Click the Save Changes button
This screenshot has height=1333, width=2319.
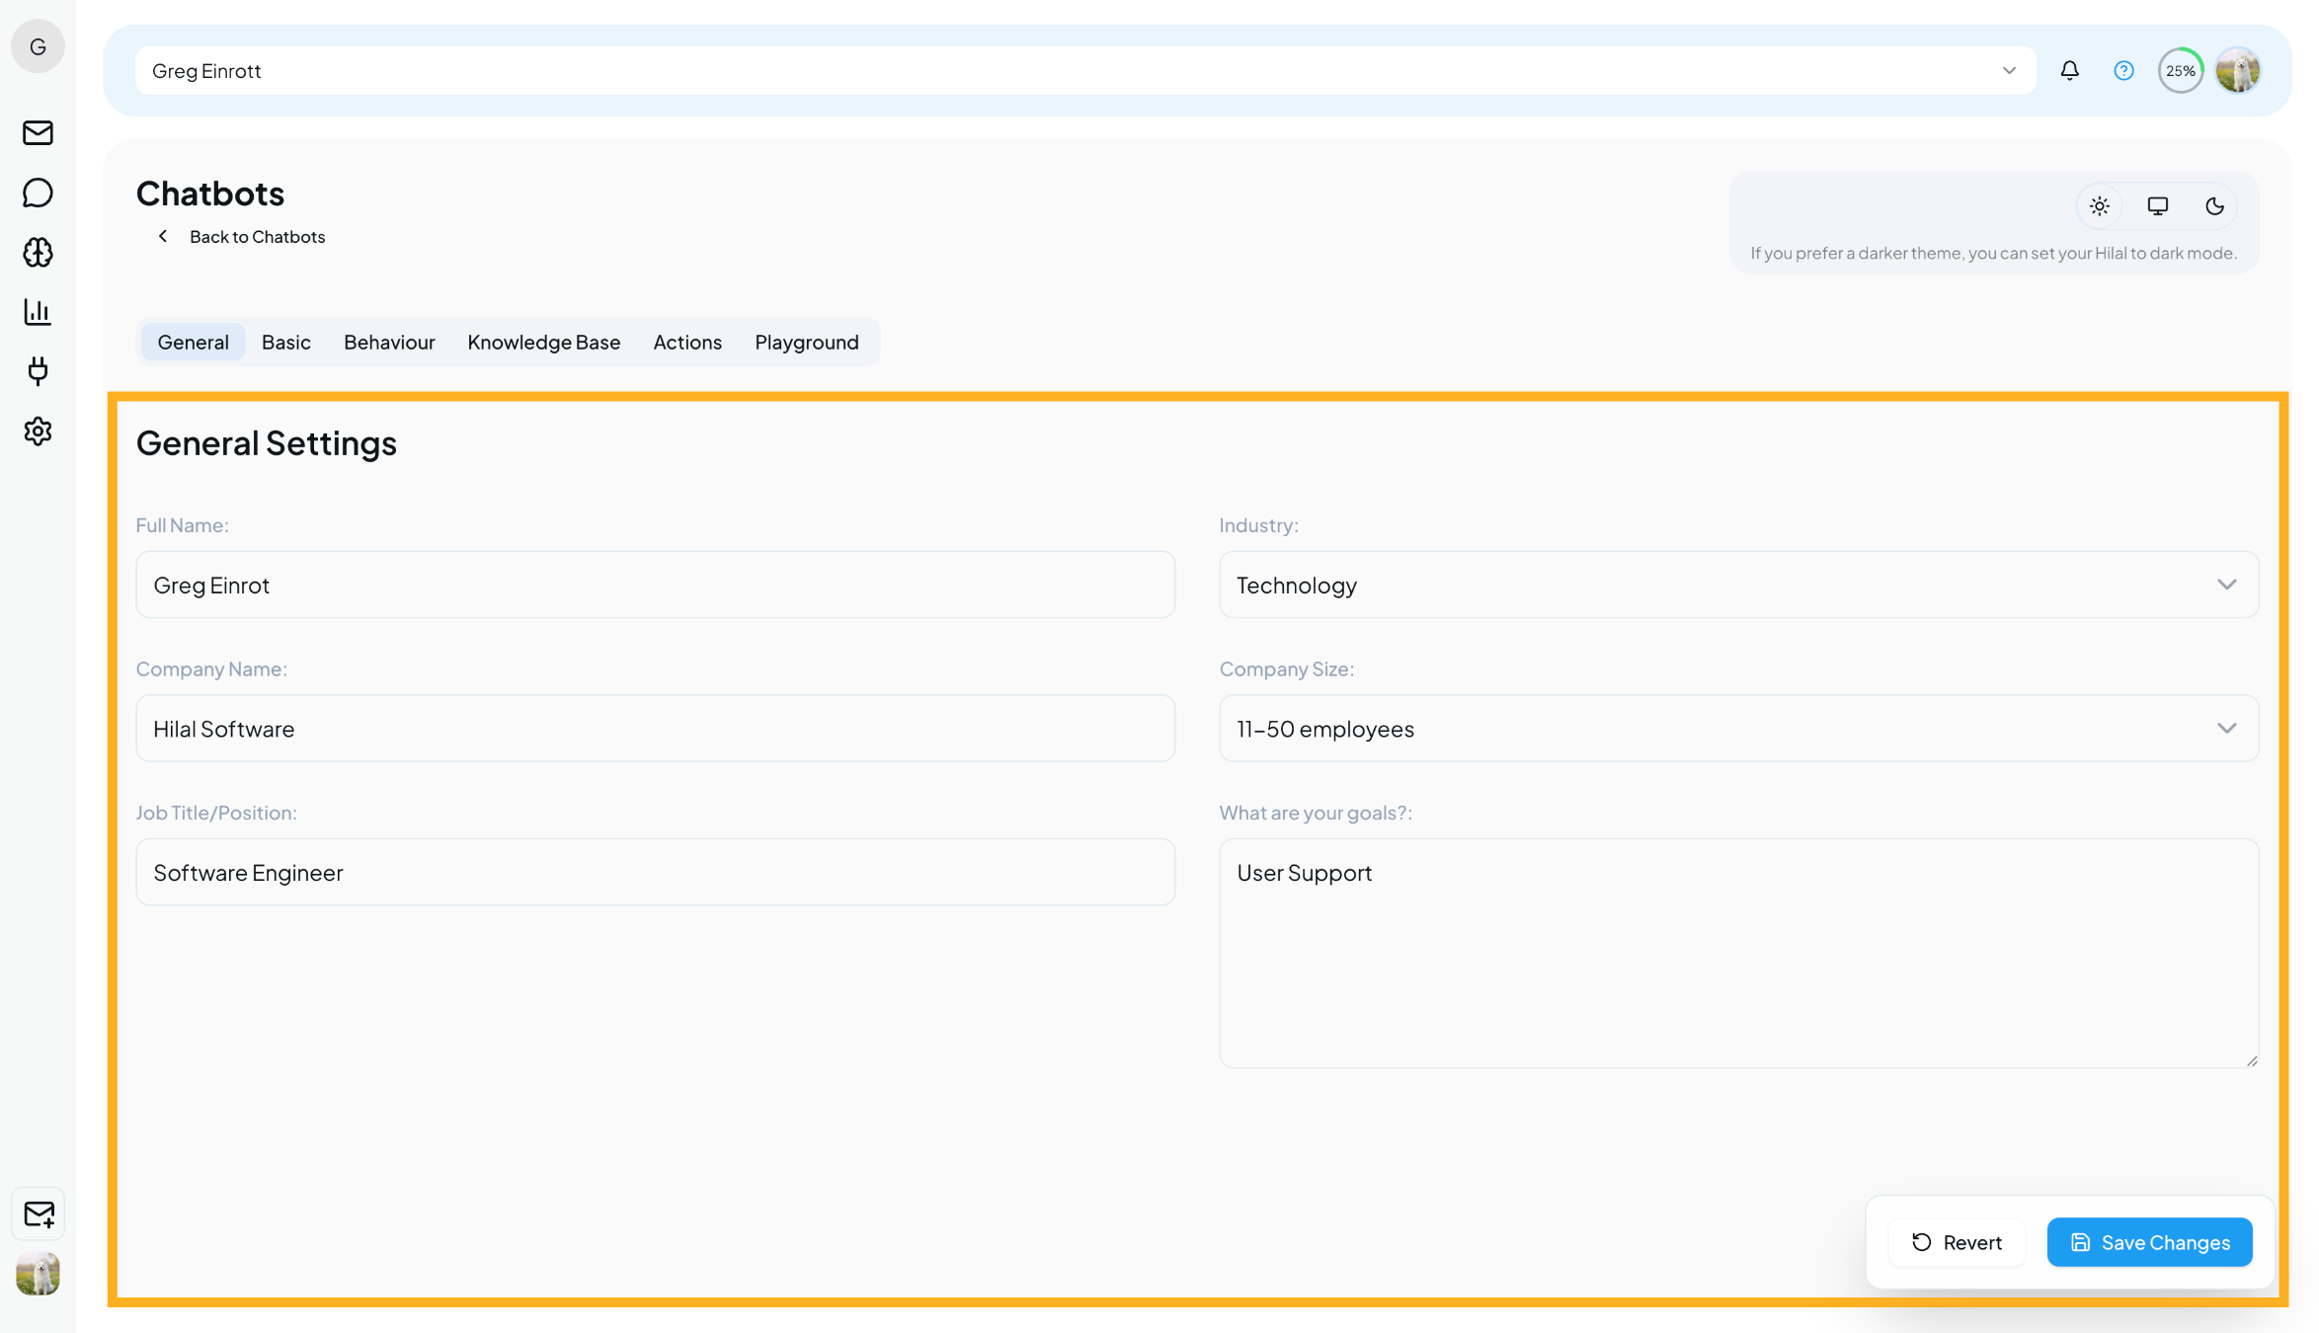coord(2149,1242)
